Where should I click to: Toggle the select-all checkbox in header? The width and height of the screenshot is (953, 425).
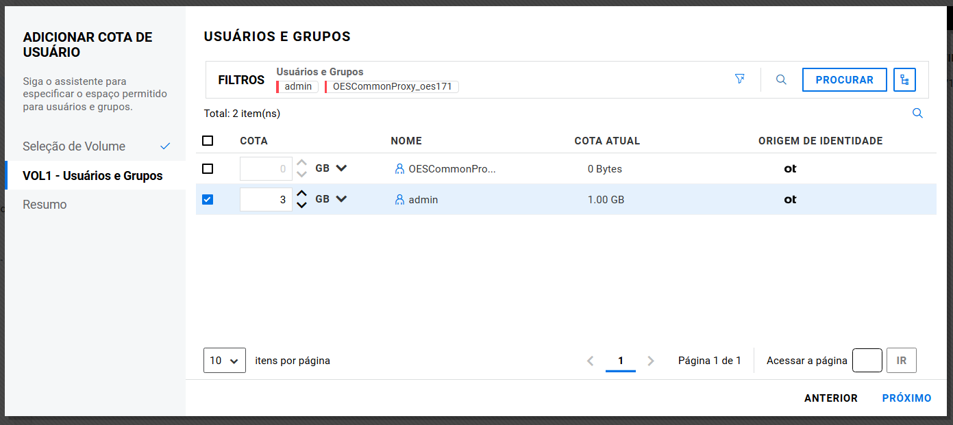[x=208, y=141]
